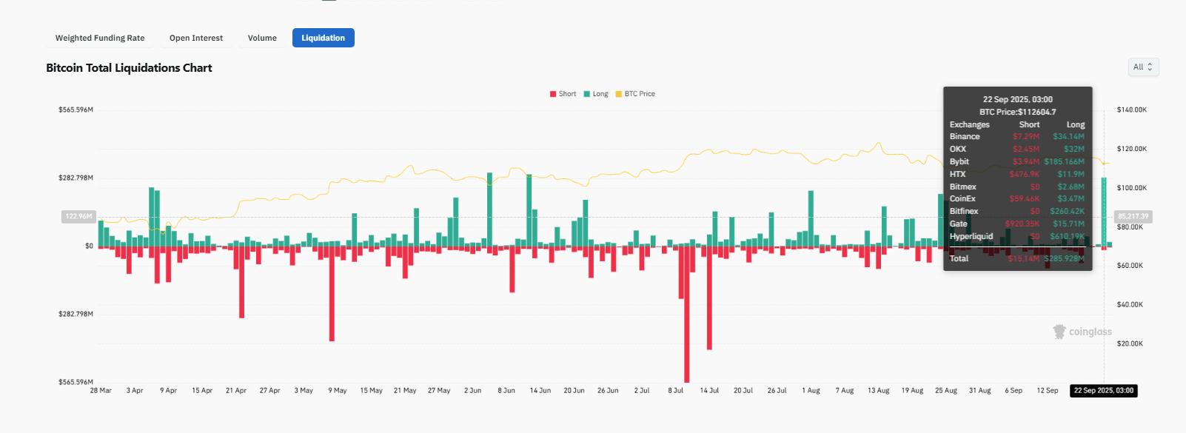Screen dimensions: 1186x433
Task: Click the 22 Sep 2025, 03:00 axis marker
Action: 1103,391
